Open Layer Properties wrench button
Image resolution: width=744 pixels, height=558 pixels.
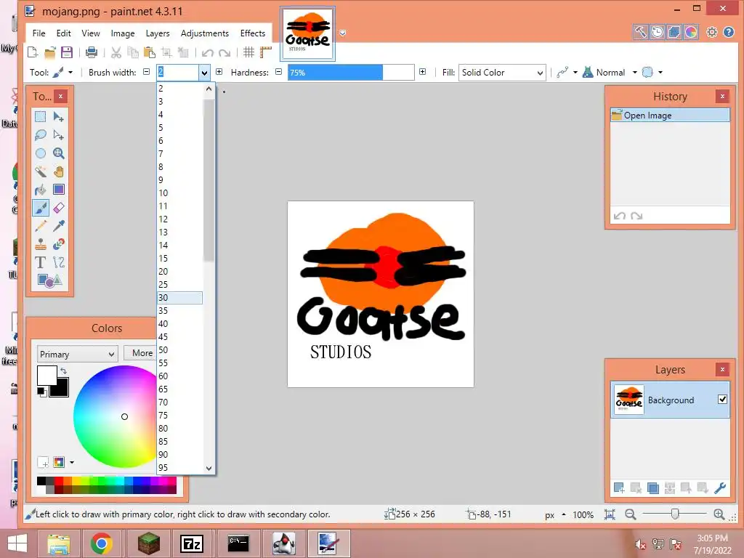coord(720,488)
